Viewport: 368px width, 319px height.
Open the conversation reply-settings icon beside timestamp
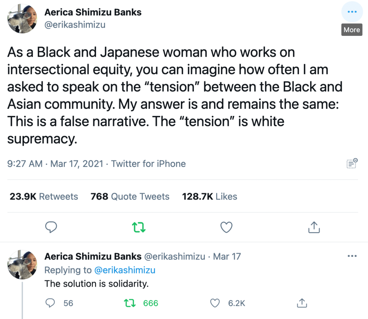(x=351, y=164)
